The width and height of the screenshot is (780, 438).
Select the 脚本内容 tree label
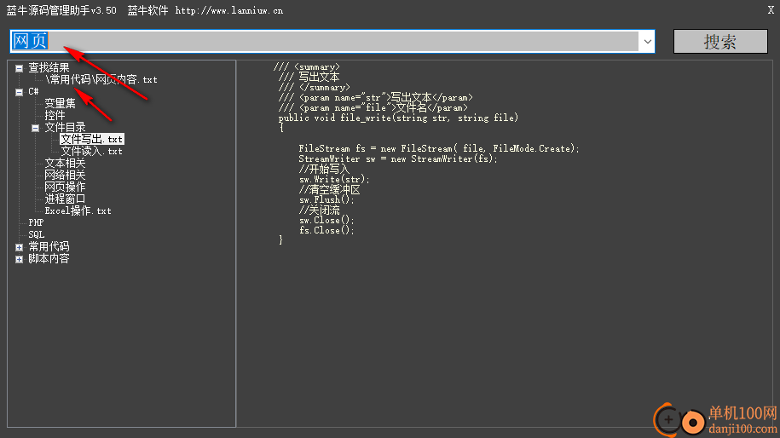click(x=49, y=258)
